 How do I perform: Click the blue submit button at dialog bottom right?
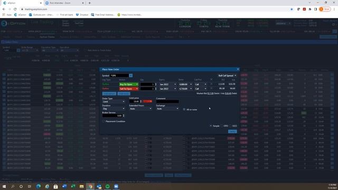click(232, 131)
